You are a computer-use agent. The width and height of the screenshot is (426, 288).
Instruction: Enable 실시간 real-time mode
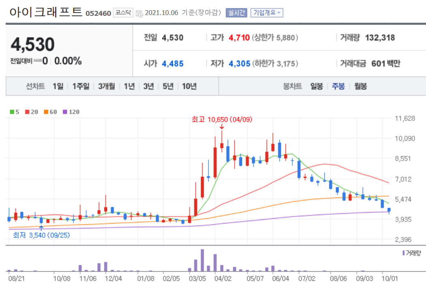click(x=236, y=13)
